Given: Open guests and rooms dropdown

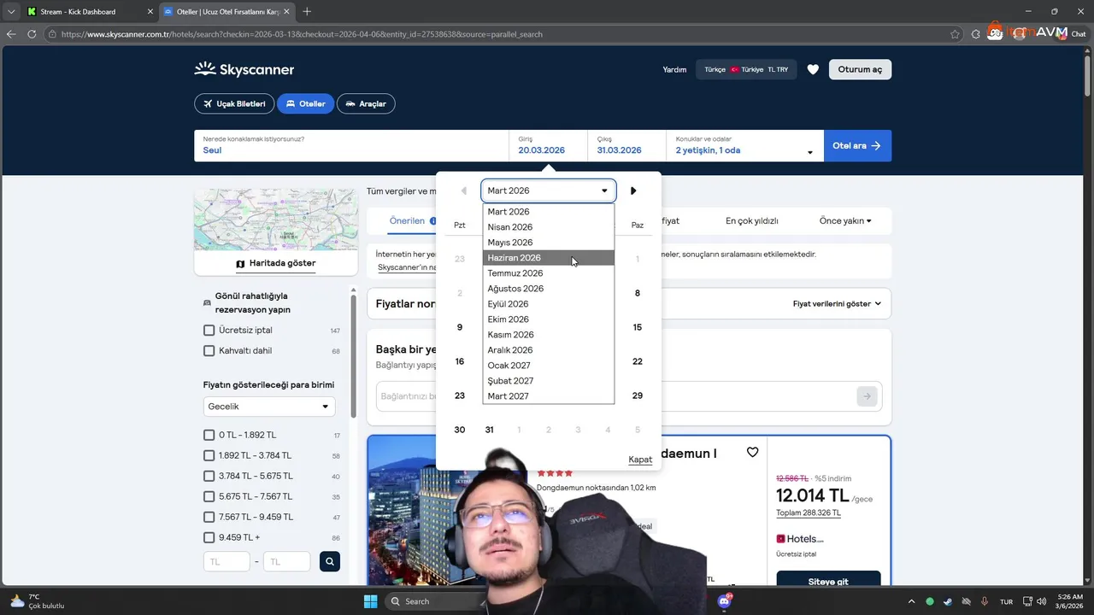Looking at the screenshot, I should click(744, 146).
